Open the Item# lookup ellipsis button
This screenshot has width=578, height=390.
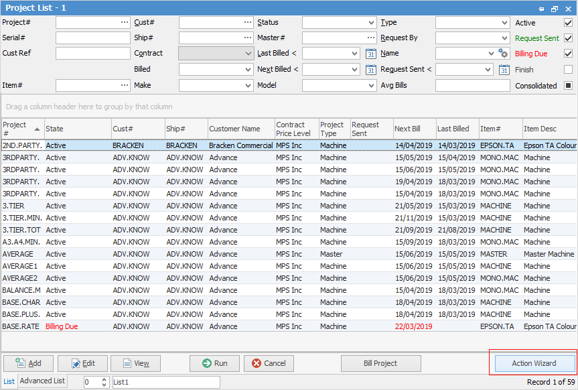pyautogui.click(x=125, y=86)
